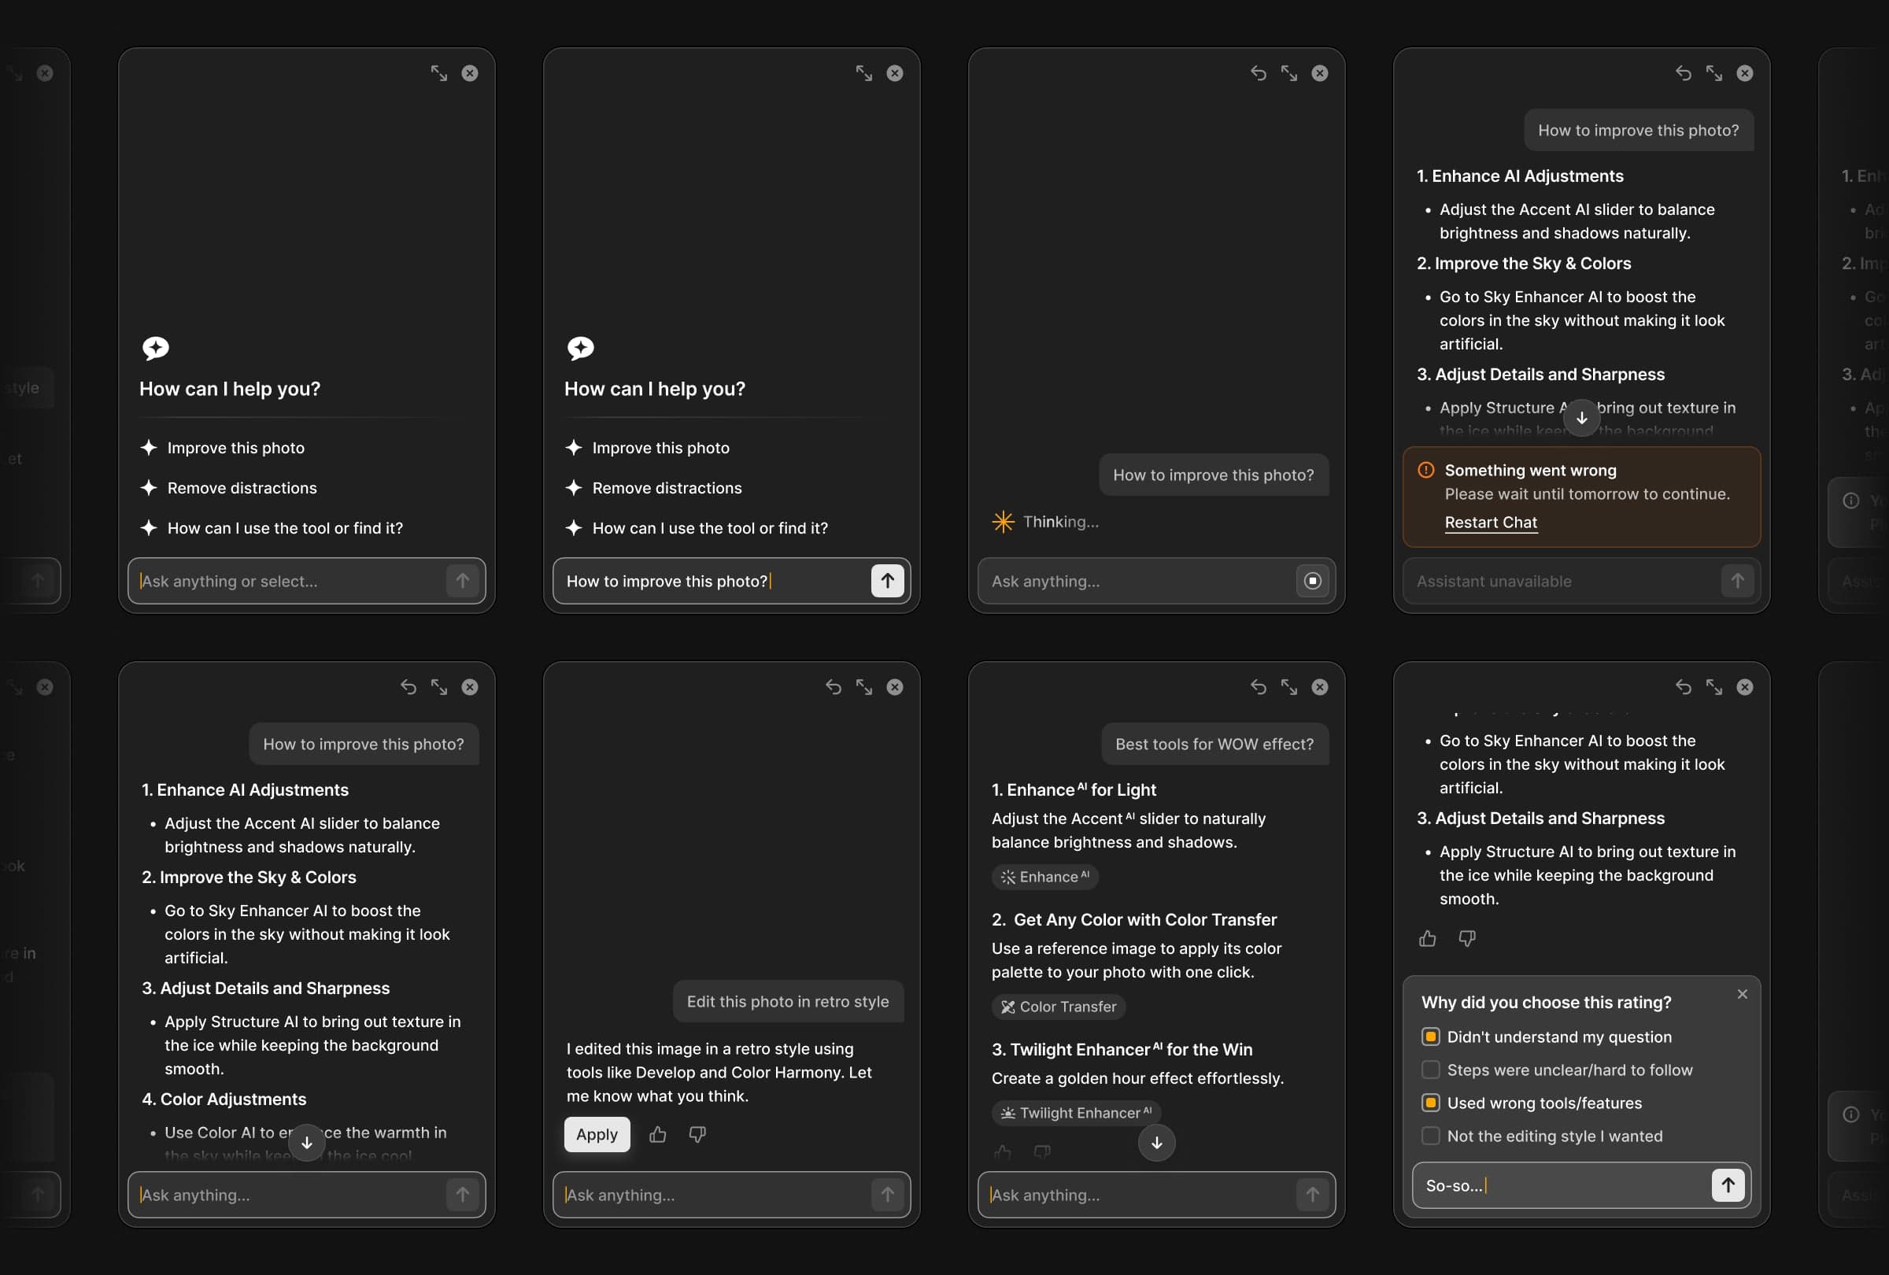Check 'Steps were unclear/hard to follow'

click(1431, 1070)
